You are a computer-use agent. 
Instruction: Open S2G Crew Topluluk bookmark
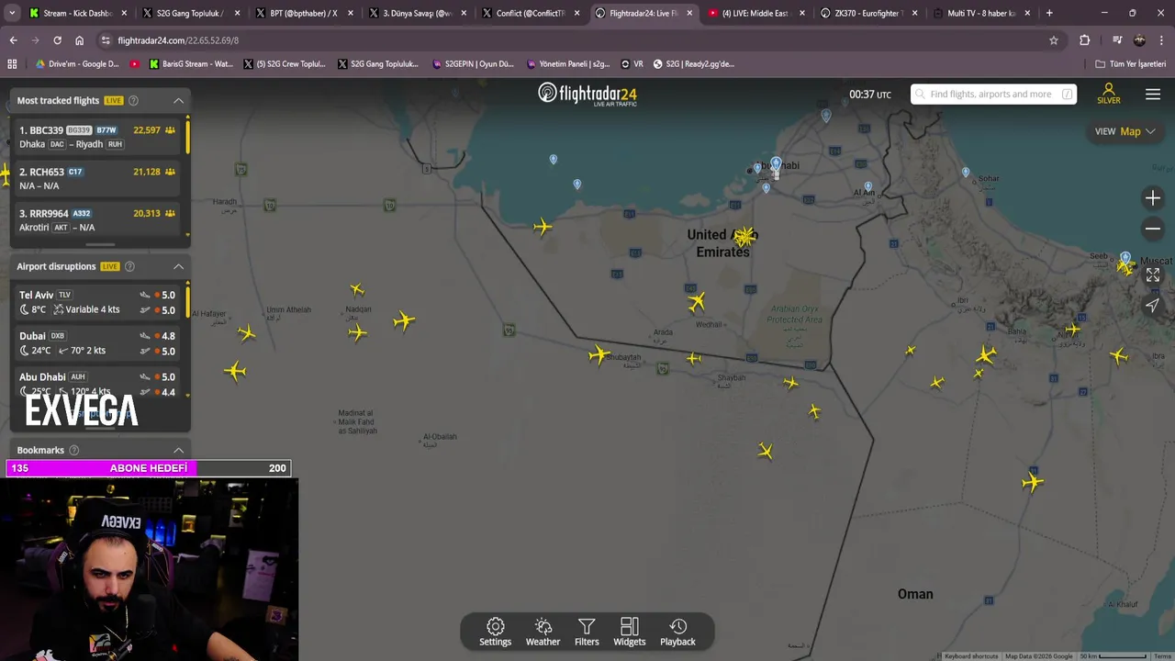pos(284,64)
